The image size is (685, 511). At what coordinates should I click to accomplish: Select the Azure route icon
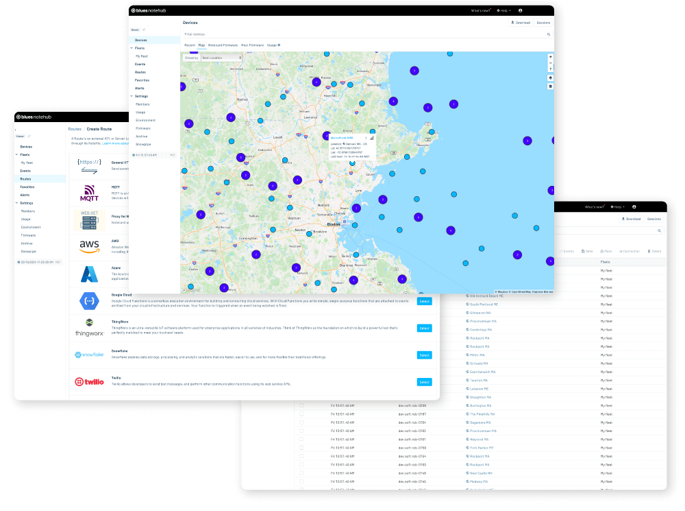click(x=90, y=274)
